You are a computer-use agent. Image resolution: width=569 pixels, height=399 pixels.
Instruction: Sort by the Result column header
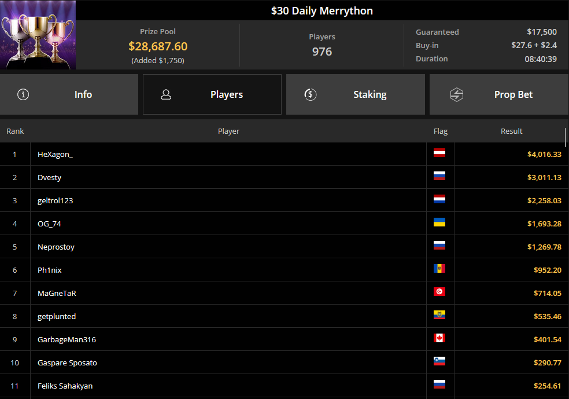click(511, 131)
